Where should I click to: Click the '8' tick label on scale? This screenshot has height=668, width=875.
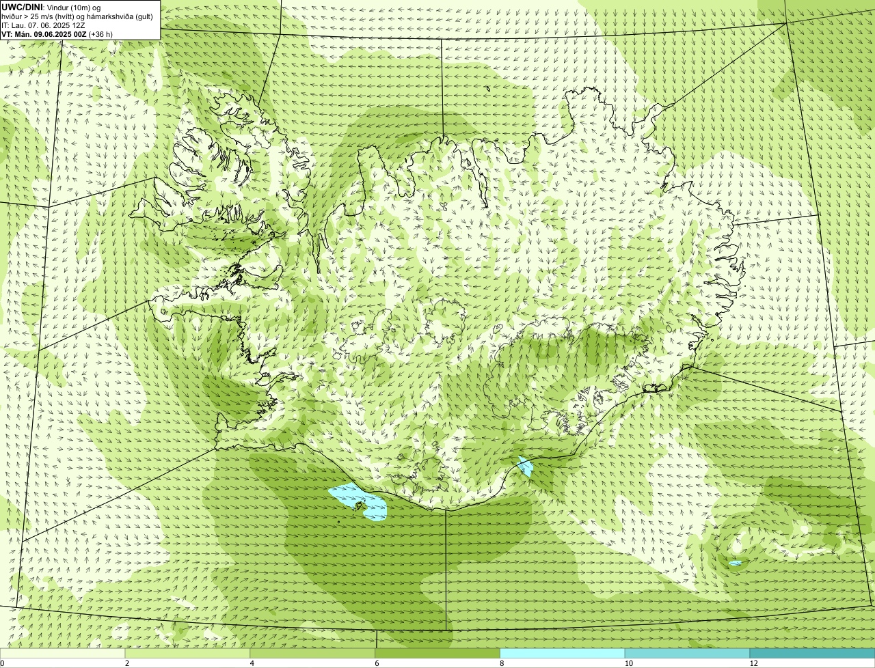[x=502, y=663]
